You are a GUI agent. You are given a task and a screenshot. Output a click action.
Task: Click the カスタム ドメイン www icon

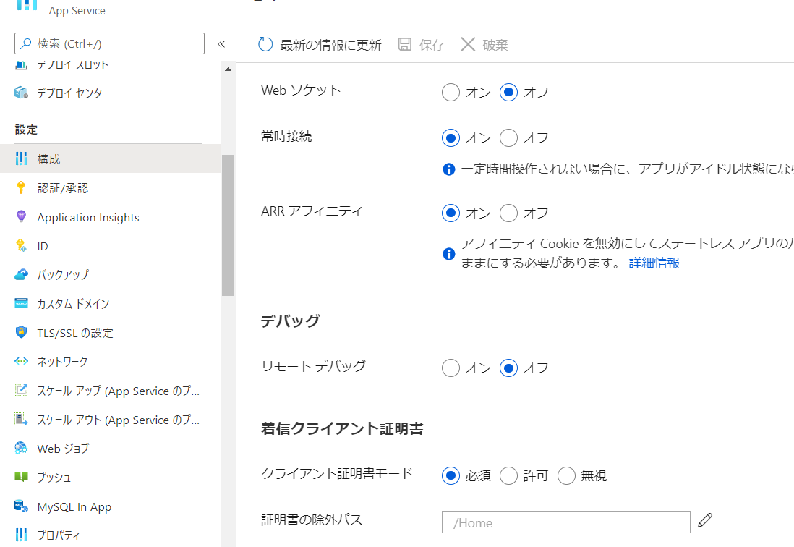click(21, 303)
